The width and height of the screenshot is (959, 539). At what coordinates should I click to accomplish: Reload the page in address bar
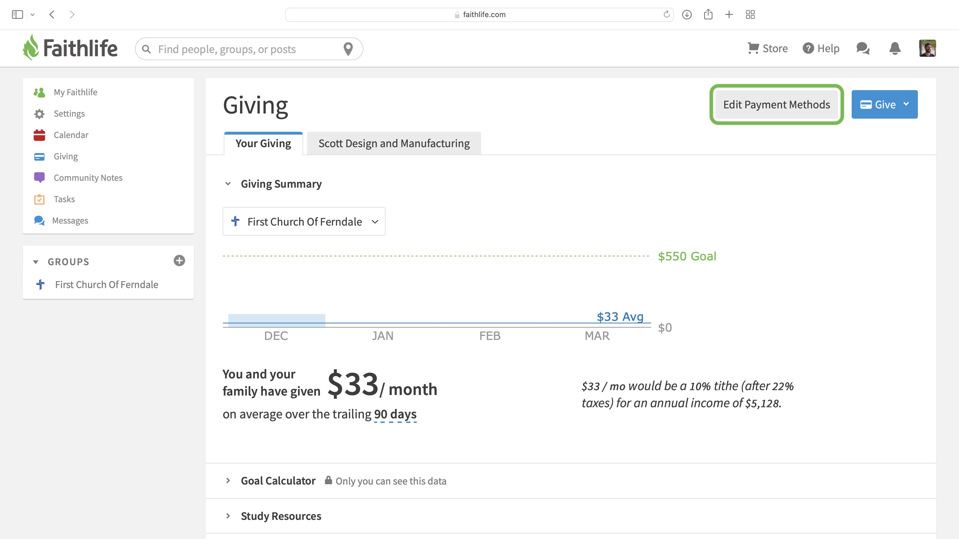[666, 14]
